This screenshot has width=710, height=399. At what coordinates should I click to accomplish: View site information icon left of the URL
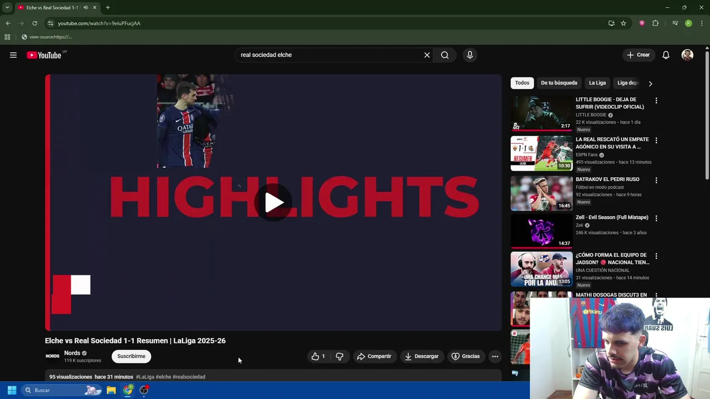(x=50, y=23)
